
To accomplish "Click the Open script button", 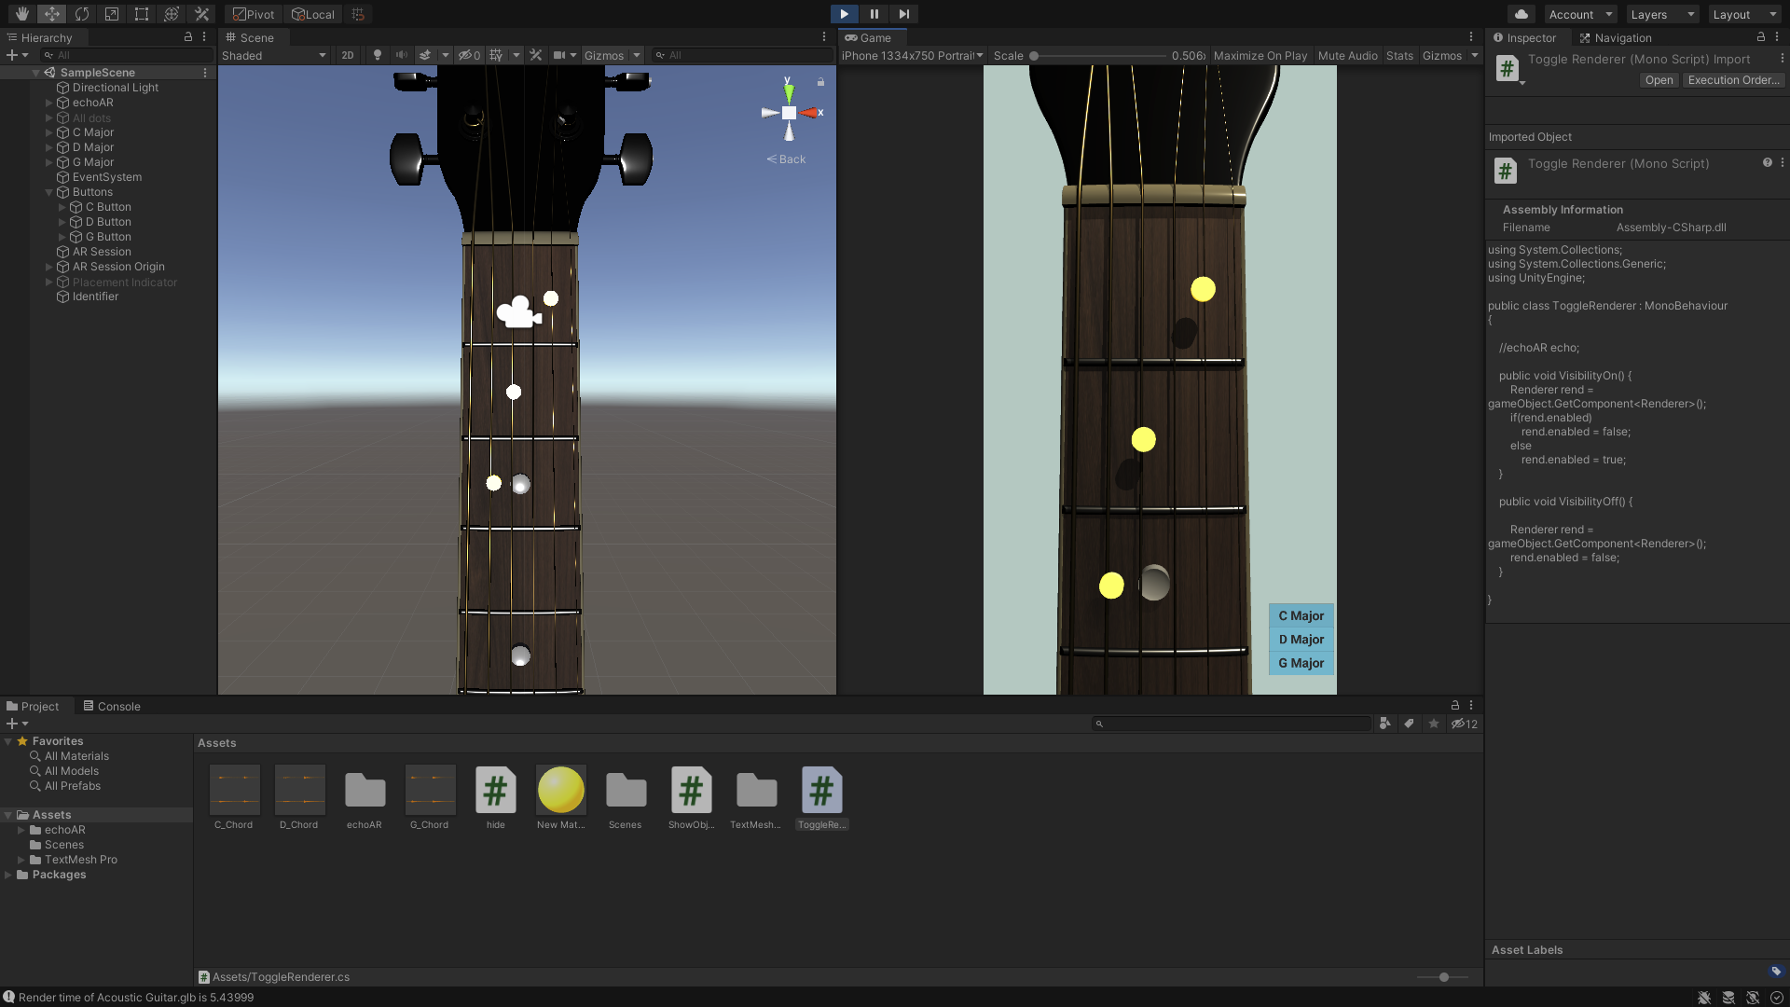I will (x=1659, y=80).
